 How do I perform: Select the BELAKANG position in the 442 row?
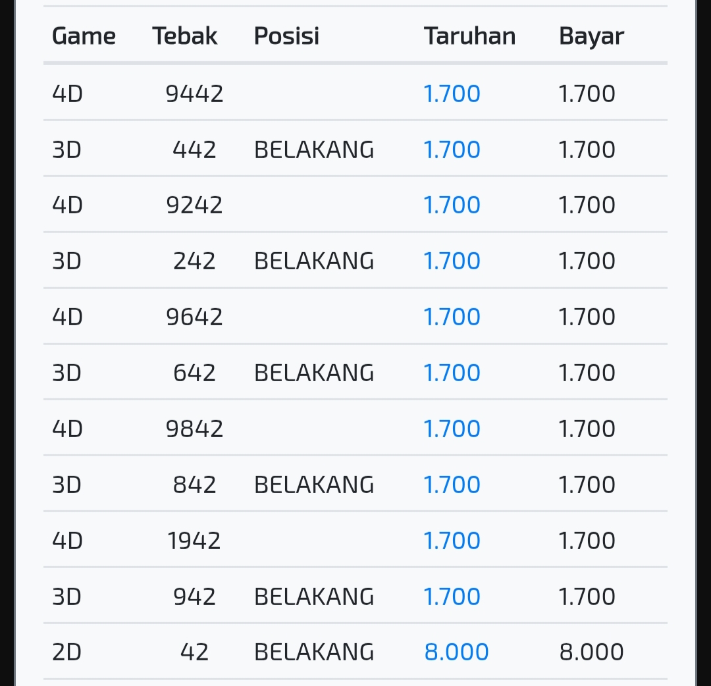(x=314, y=150)
